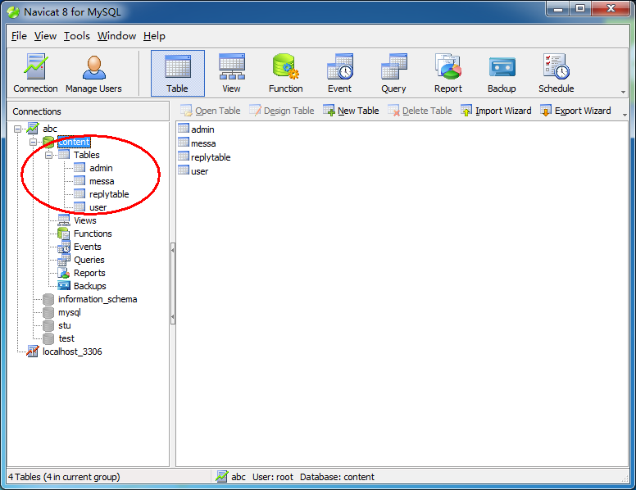Click 'User: root' in status bar
This screenshot has height=490, width=636.
(273, 477)
